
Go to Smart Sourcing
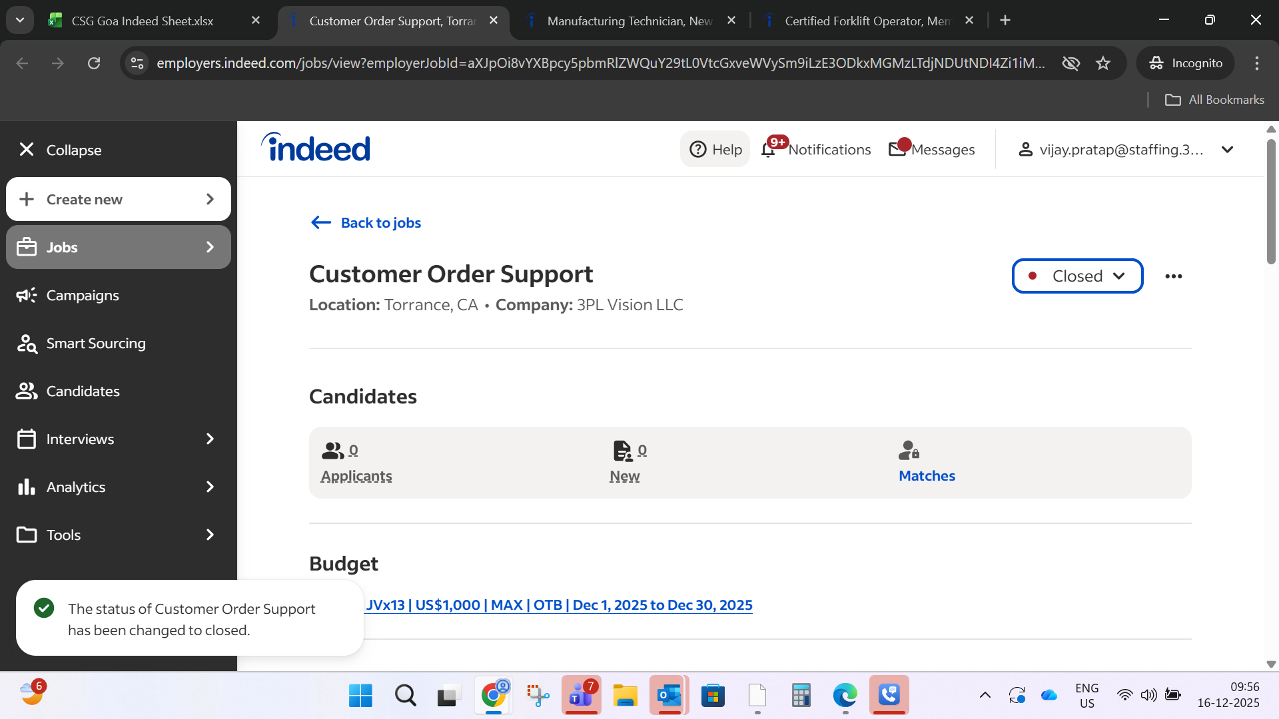coord(95,343)
